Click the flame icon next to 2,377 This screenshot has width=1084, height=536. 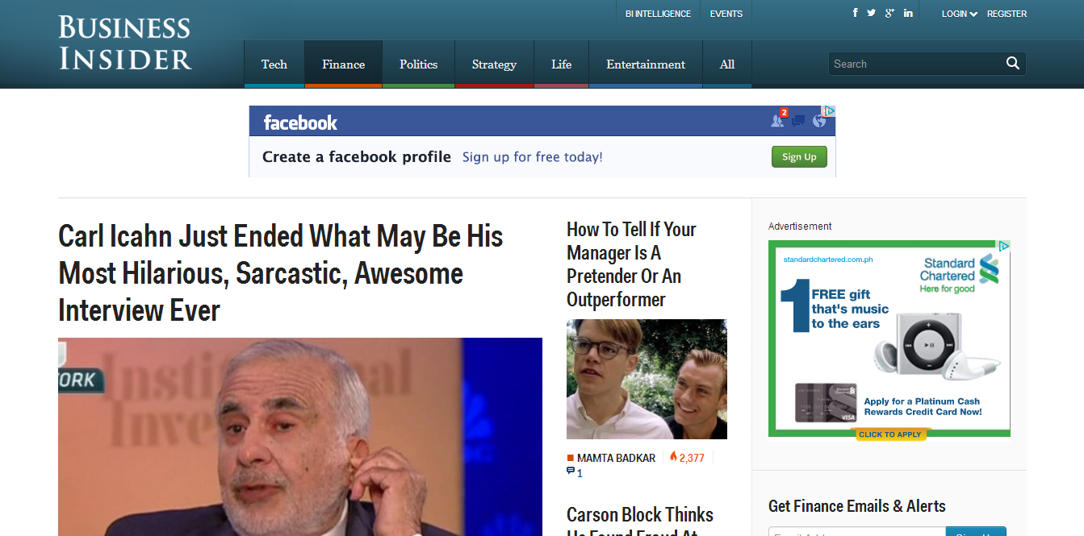click(x=674, y=456)
